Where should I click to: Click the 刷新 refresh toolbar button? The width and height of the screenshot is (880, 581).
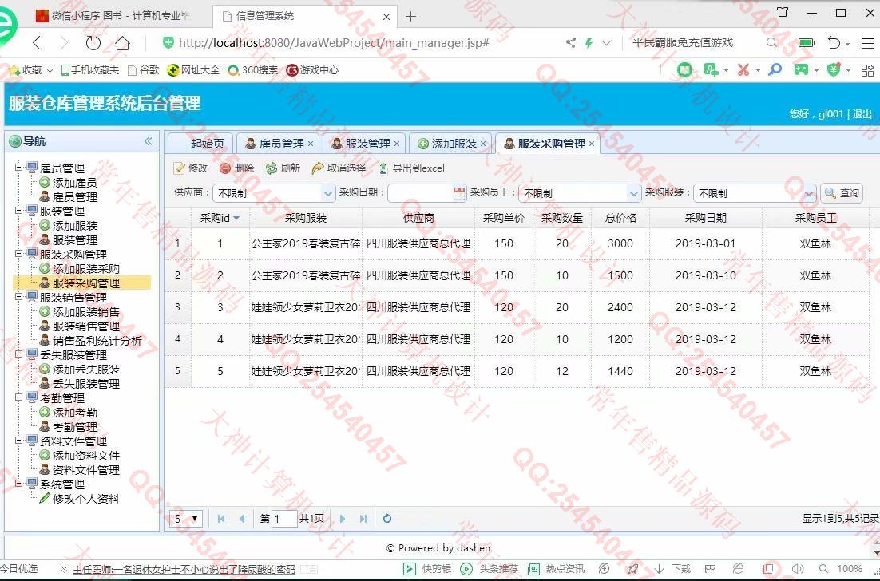pyautogui.click(x=283, y=168)
